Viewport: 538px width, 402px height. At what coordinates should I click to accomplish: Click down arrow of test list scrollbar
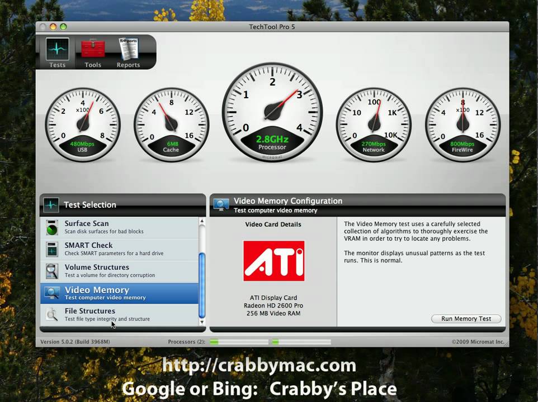(202, 322)
